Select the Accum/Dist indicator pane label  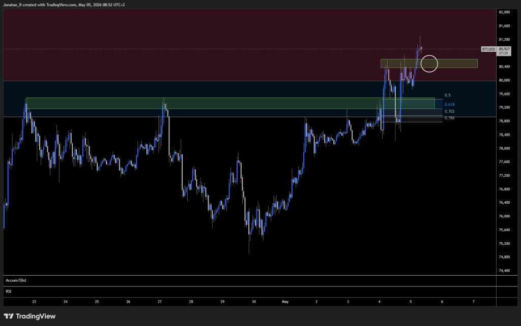click(x=16, y=280)
